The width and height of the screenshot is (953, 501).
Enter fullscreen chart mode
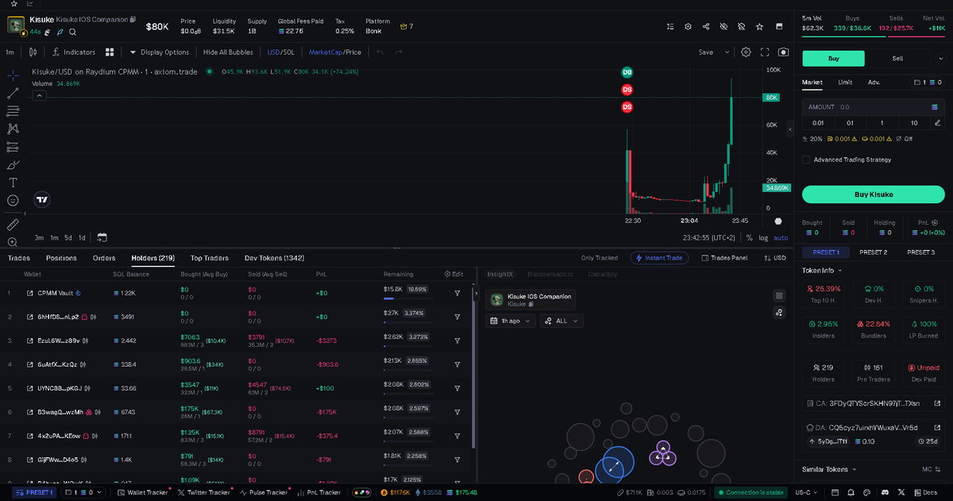tap(765, 52)
